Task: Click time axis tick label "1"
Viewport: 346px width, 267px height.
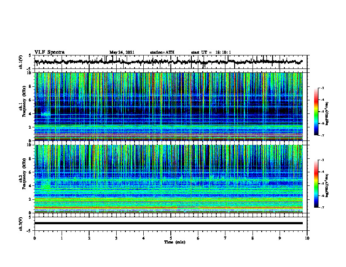Action: [x=62, y=238]
